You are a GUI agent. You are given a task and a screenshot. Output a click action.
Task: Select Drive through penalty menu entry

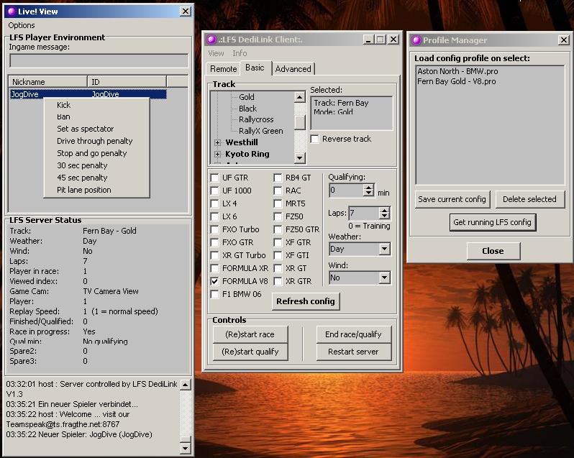point(96,141)
